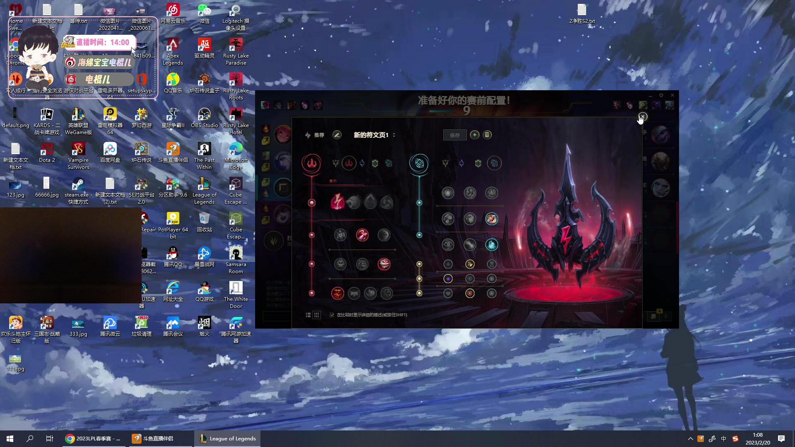Choose the Perfect Timing rune
This screenshot has height=447, width=795.
point(491,193)
